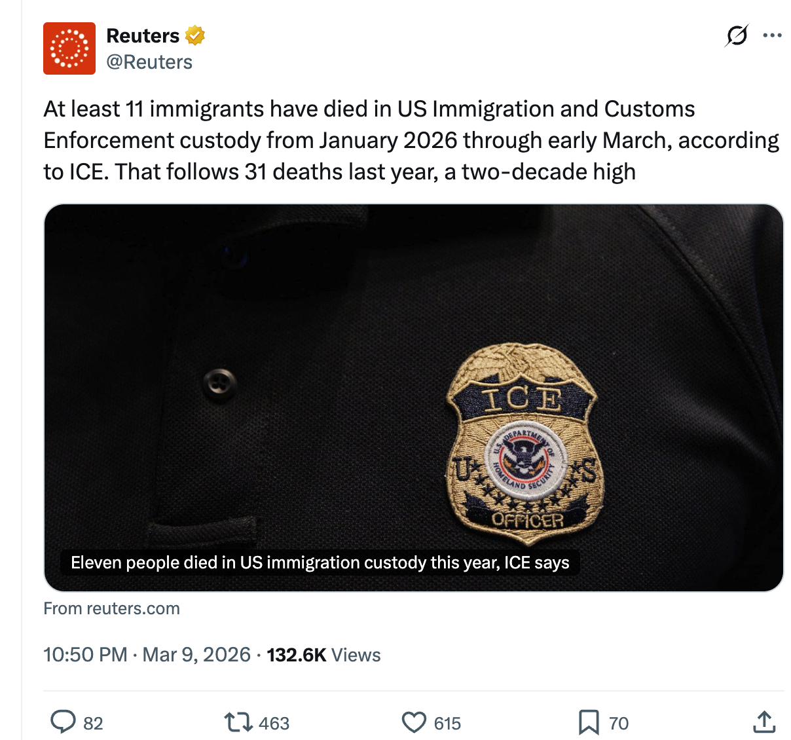791x740 pixels.
Task: Click the 463 reposts count
Action: coord(274,724)
